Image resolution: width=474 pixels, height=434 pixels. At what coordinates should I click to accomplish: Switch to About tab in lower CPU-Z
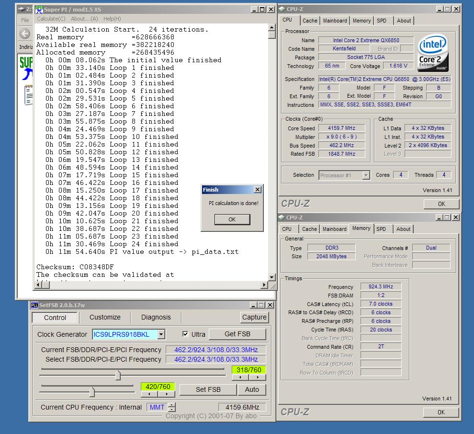[x=404, y=229]
